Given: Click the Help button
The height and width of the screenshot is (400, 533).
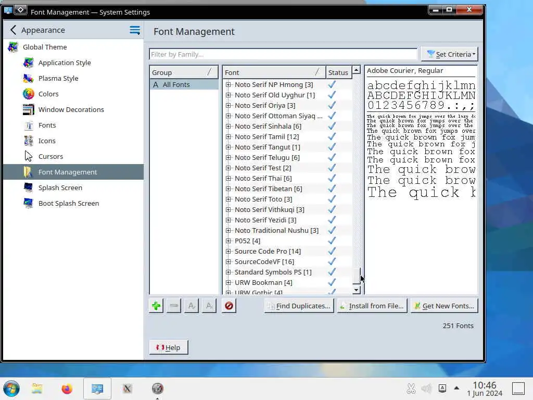Looking at the screenshot, I should click(169, 347).
